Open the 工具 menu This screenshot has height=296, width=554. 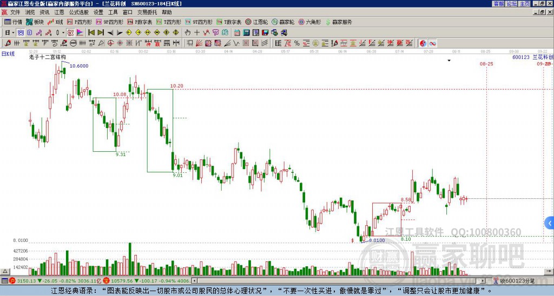click(113, 12)
